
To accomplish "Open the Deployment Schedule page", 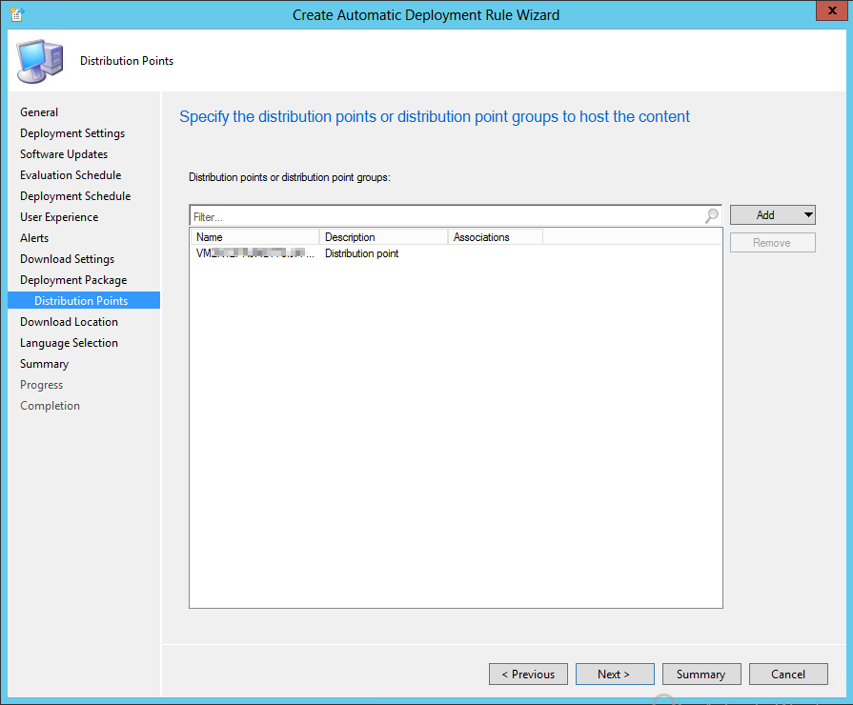I will pyautogui.click(x=75, y=196).
